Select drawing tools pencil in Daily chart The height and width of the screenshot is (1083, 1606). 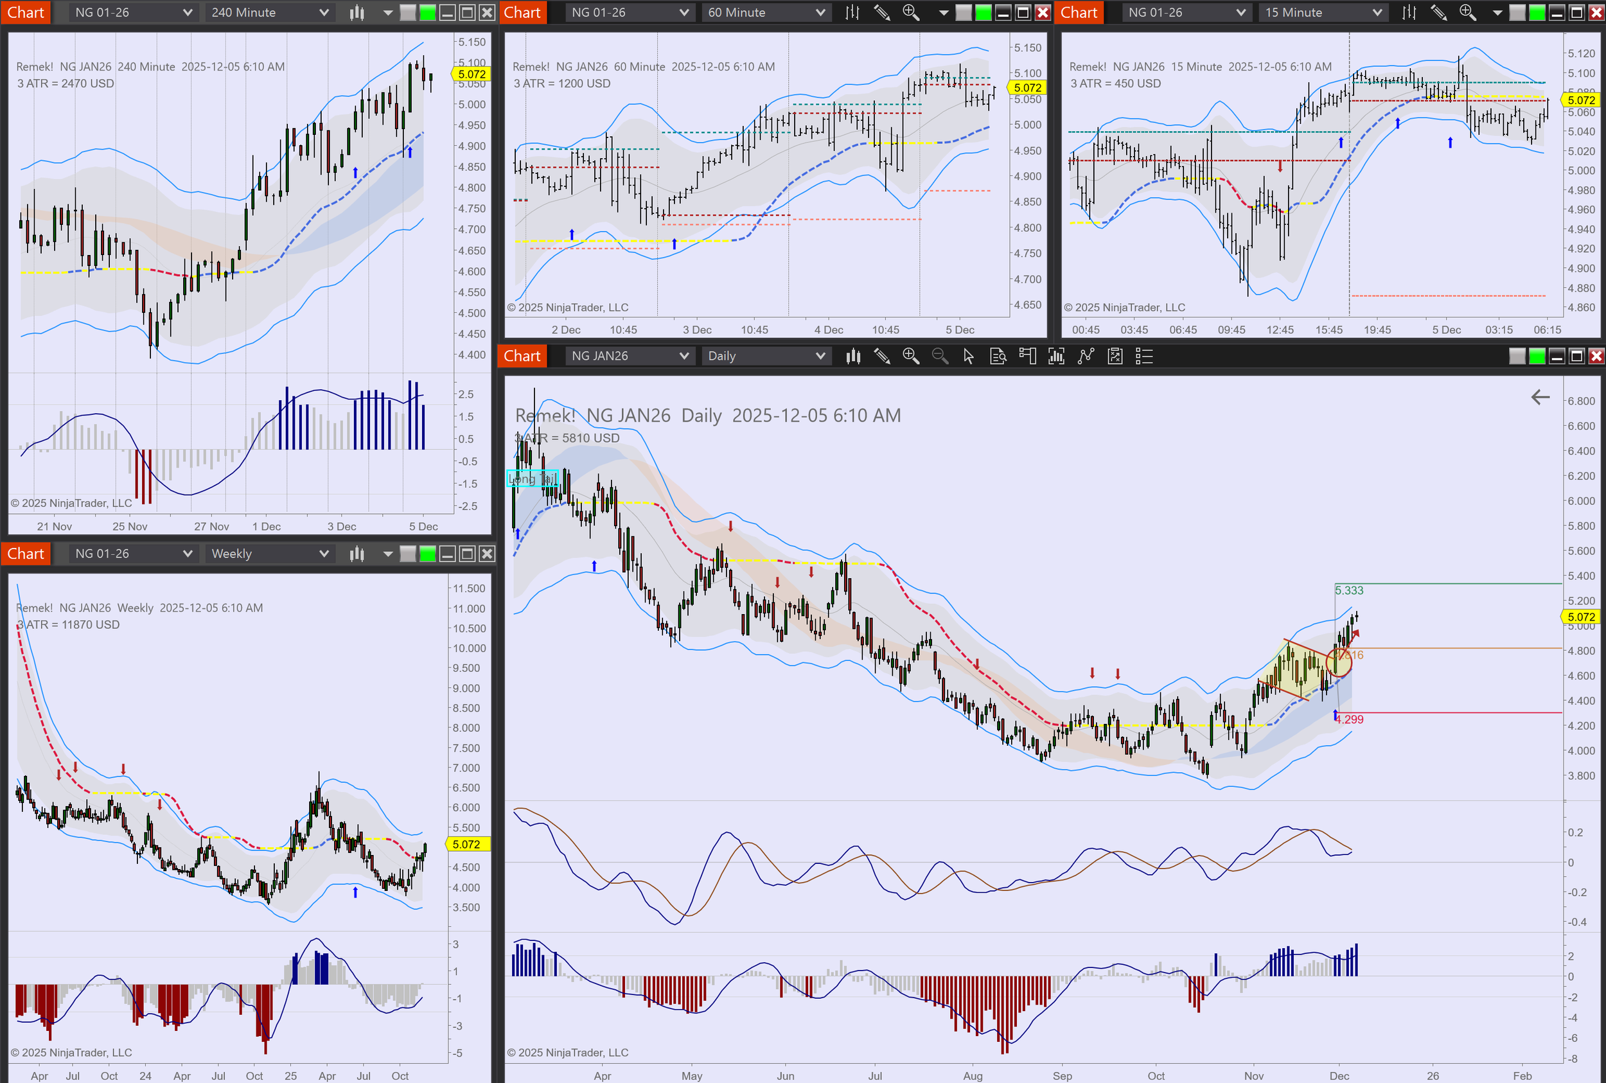(x=882, y=357)
